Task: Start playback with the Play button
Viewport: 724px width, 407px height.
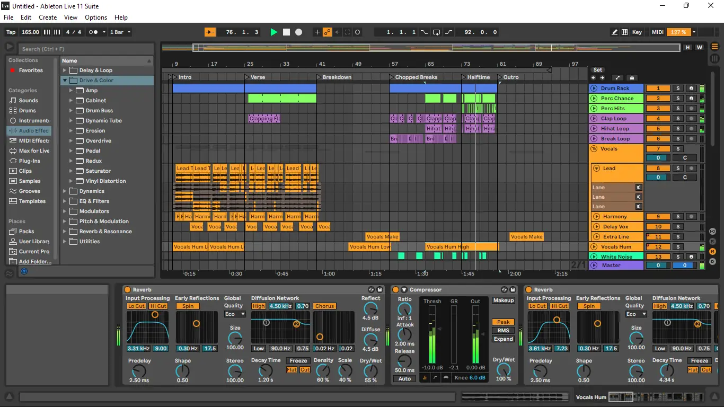Action: coord(273,32)
